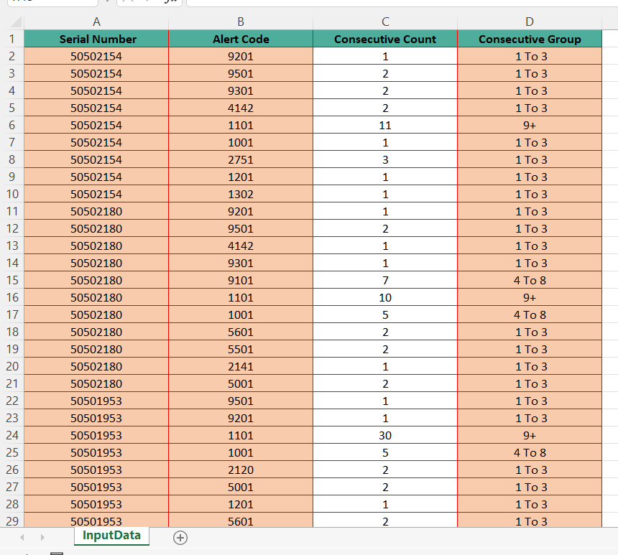The image size is (618, 555).
Task: Select the InputData sheet tab
Action: [111, 536]
